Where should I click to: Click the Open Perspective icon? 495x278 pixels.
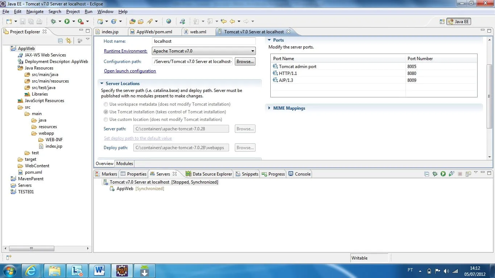click(x=442, y=22)
